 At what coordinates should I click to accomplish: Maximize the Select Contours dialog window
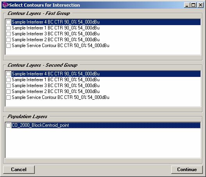(x=193, y=5)
